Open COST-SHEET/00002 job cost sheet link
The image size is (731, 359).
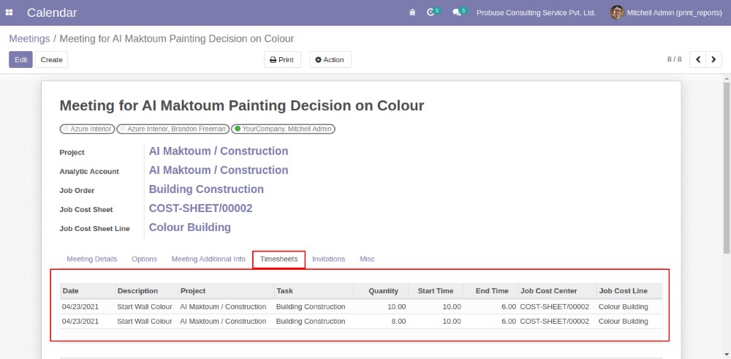(x=200, y=208)
